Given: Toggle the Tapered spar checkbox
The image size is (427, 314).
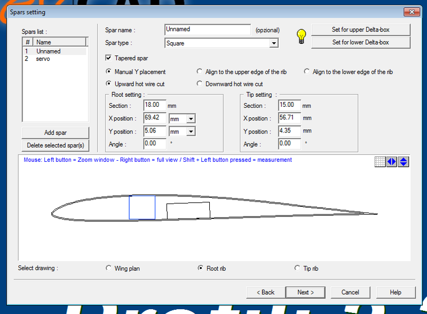Looking at the screenshot, I should click(x=109, y=58).
